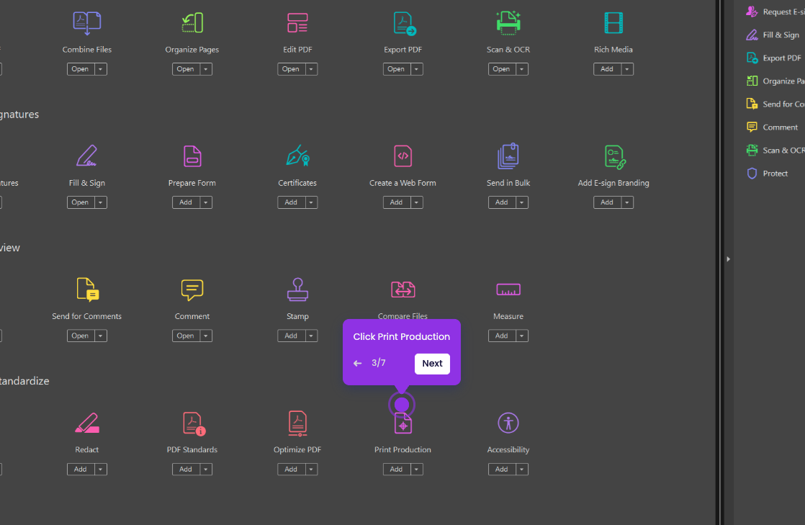Click Next in the tutorial tooltip

tap(432, 364)
